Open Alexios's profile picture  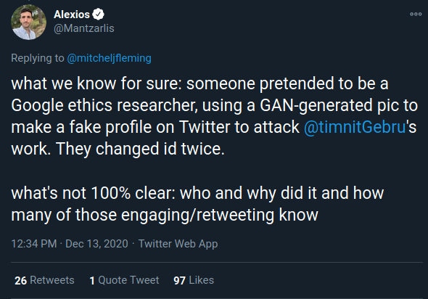tap(28, 22)
